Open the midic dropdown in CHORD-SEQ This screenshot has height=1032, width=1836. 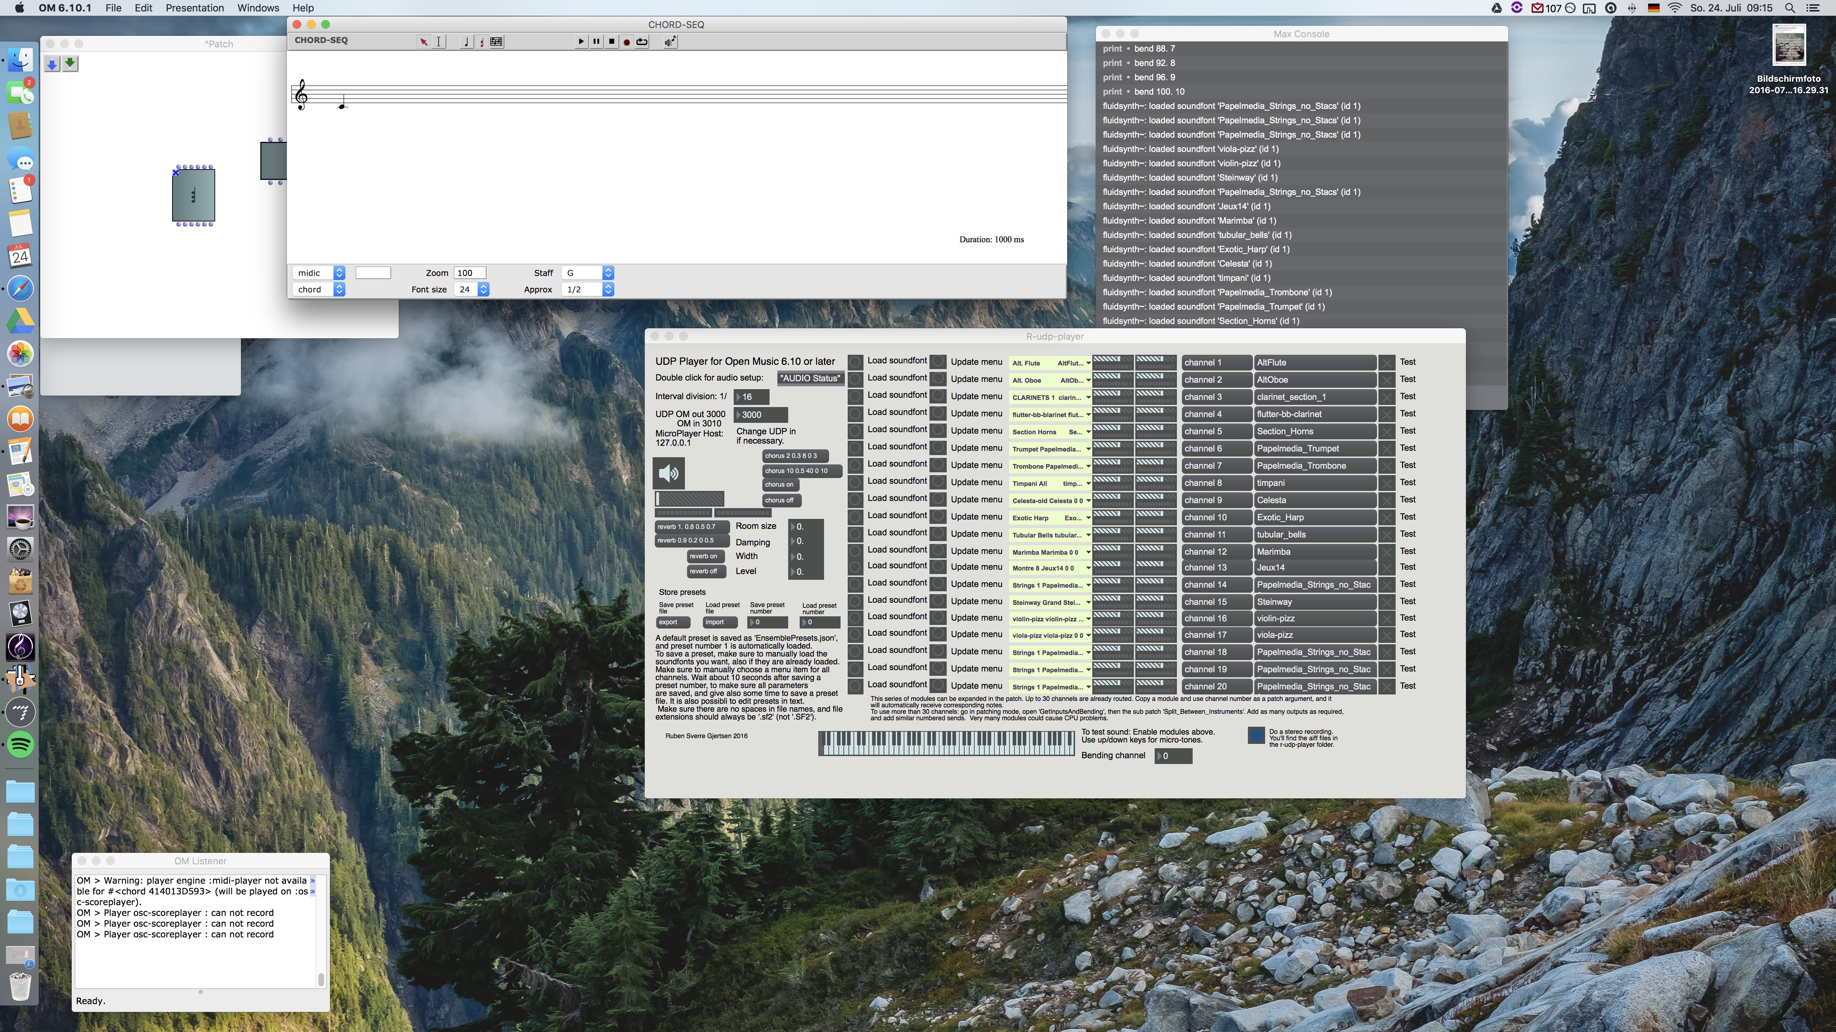319,273
